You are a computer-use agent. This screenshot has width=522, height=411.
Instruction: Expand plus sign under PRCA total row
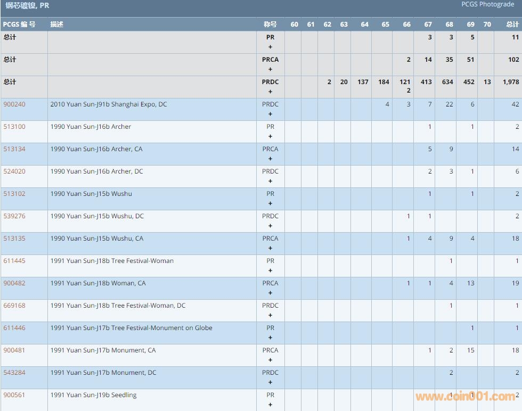point(270,69)
